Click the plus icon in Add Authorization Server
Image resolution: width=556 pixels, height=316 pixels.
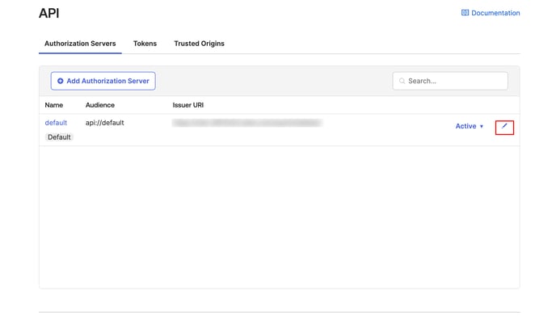[61, 81]
